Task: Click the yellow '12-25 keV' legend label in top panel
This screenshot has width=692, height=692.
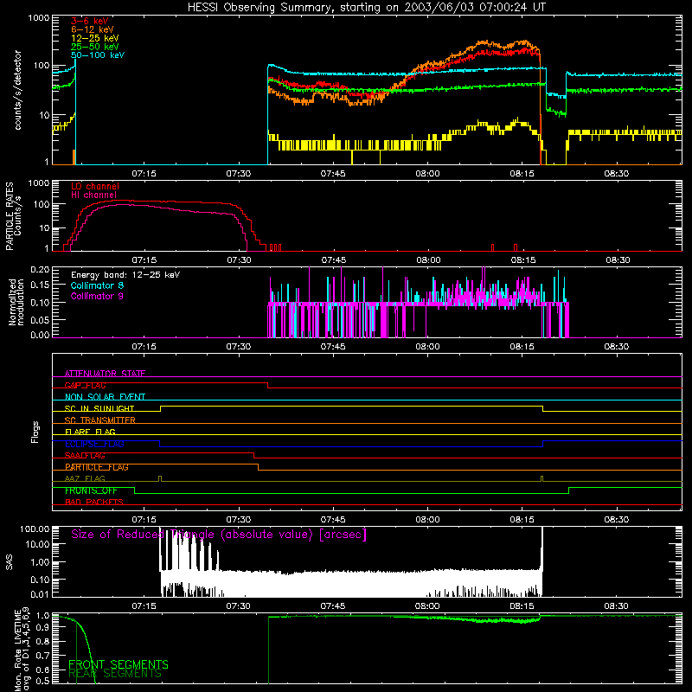Action: click(x=95, y=38)
